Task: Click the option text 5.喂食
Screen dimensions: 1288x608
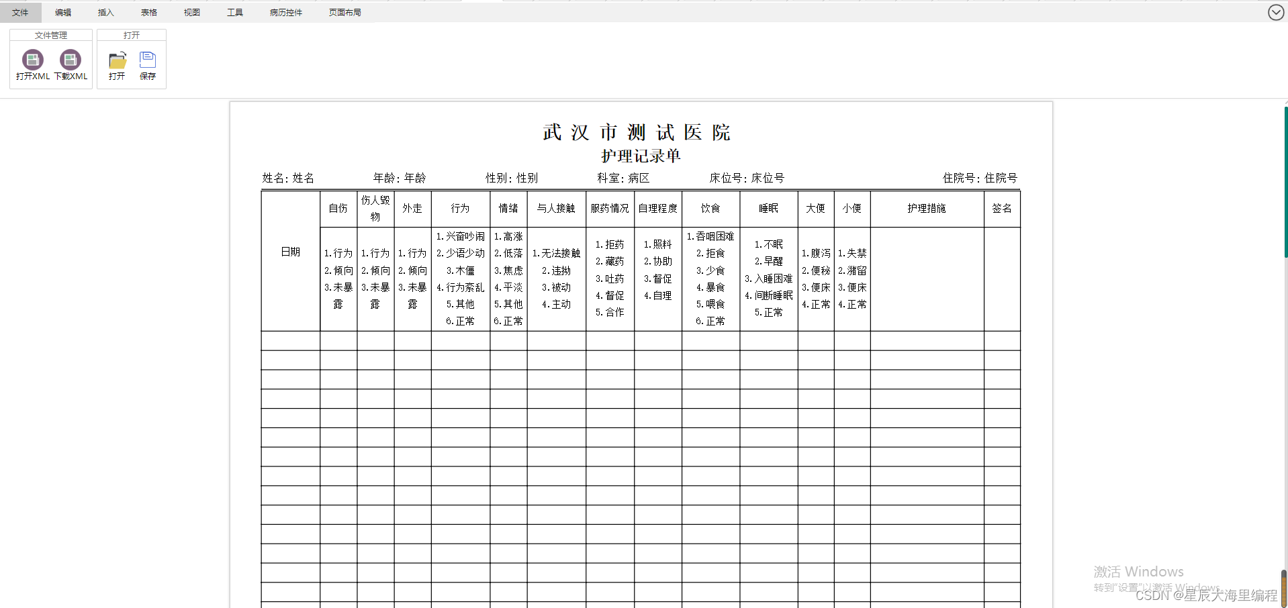Action: (x=710, y=304)
